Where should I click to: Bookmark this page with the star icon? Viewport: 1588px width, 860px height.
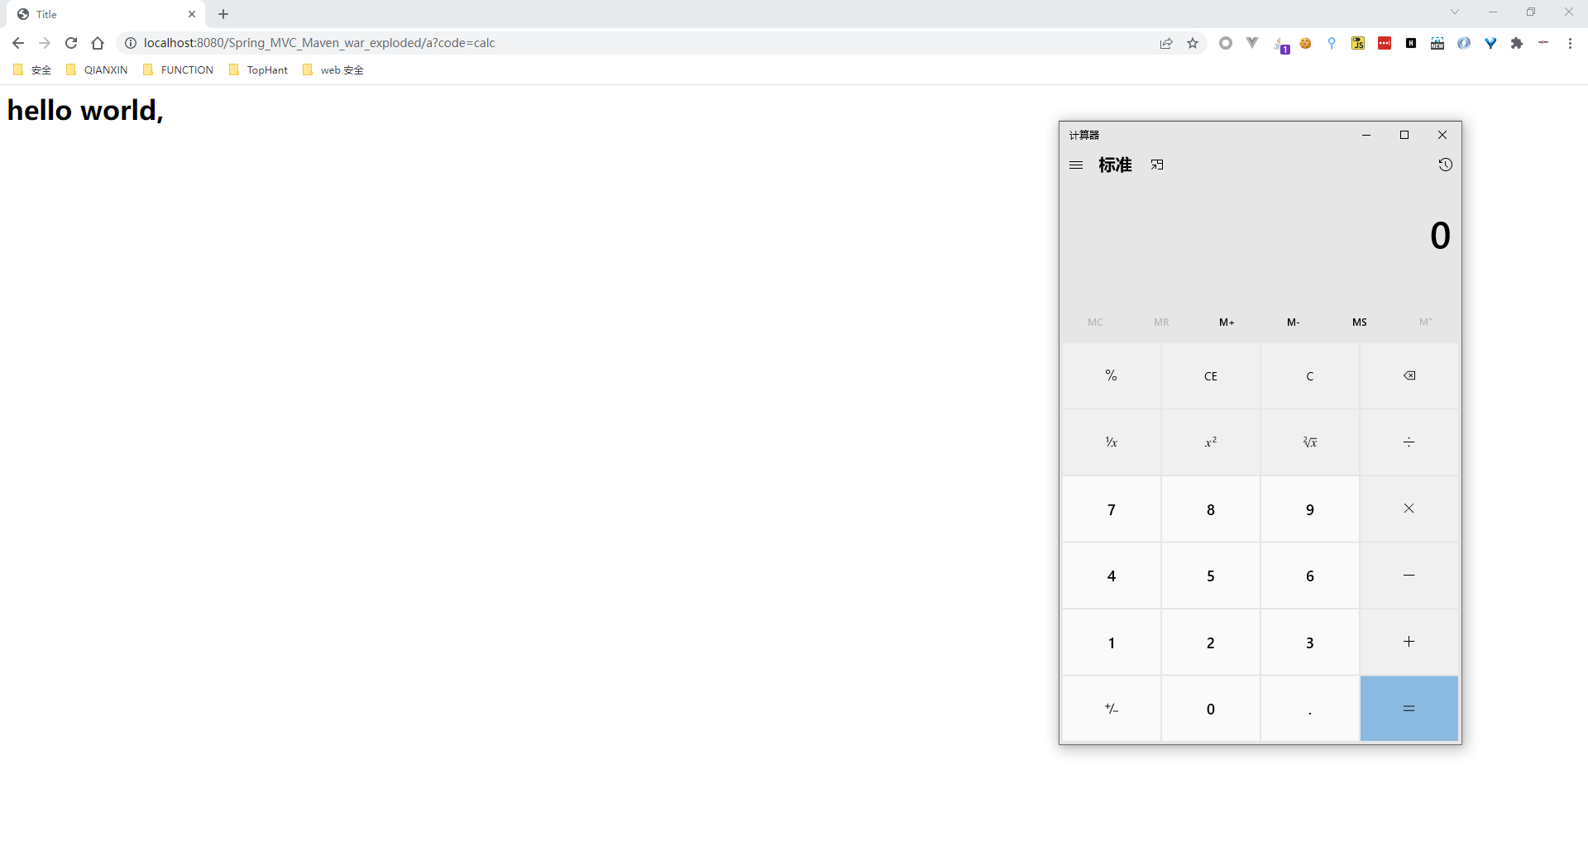point(1193,43)
